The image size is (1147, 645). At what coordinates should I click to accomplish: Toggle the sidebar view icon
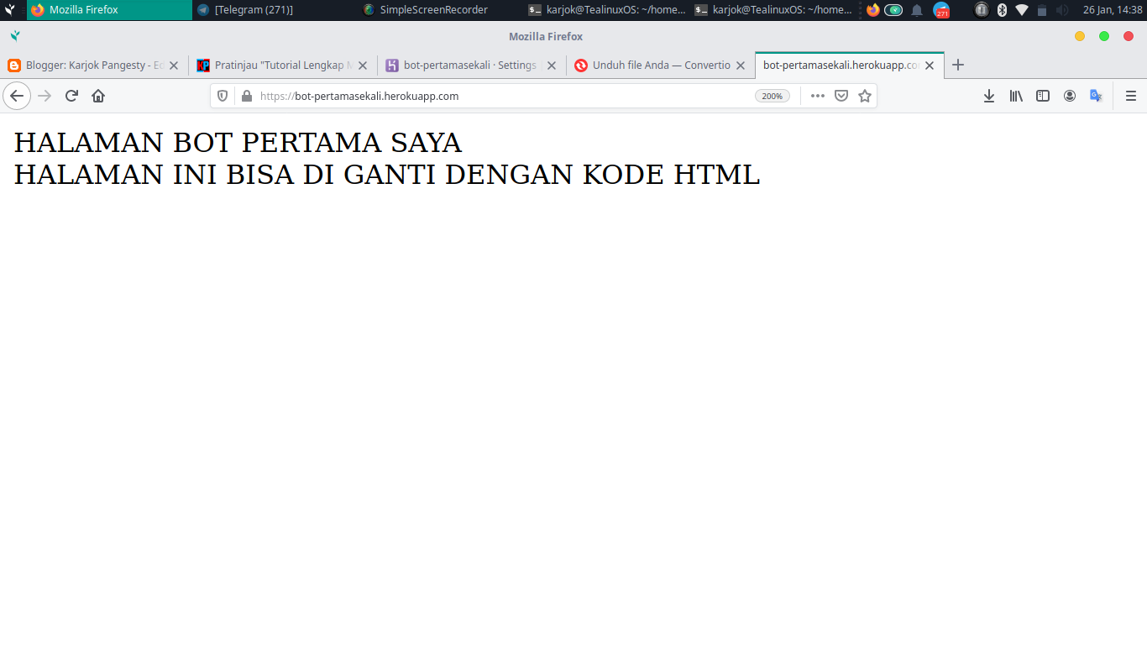tap(1042, 96)
